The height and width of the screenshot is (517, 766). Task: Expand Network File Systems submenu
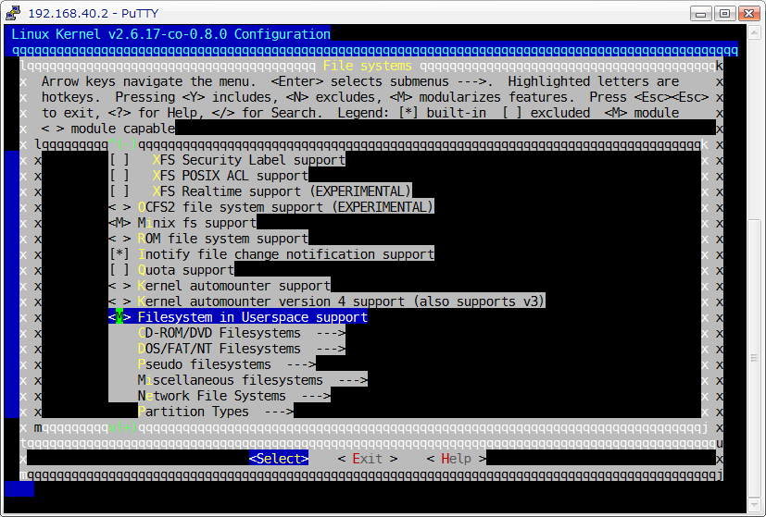click(233, 396)
